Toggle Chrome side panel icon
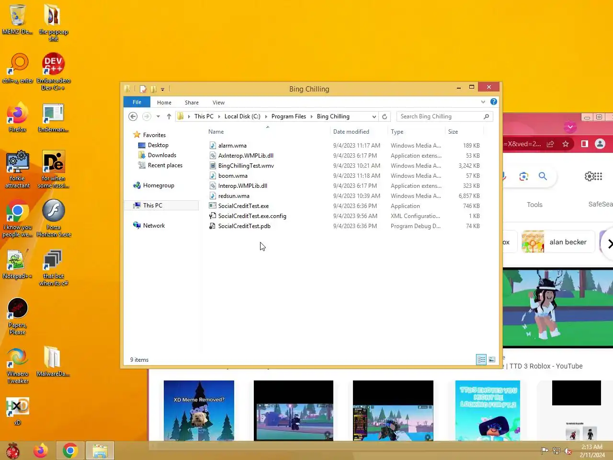Image resolution: width=613 pixels, height=460 pixels. point(584,144)
